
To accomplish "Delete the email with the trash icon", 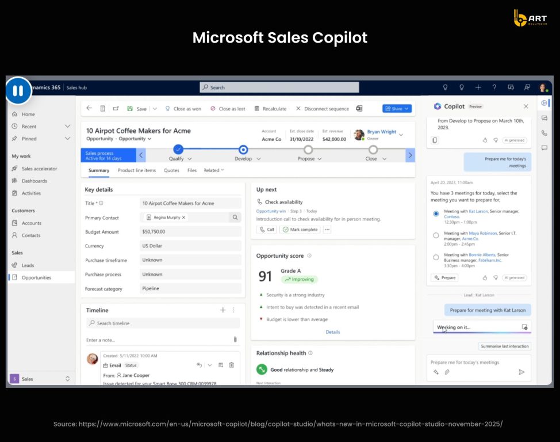I will tap(231, 365).
